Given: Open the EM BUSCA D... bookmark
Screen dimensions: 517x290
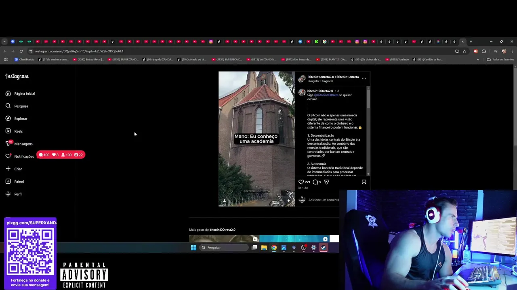Looking at the screenshot, I should pyautogui.click(x=227, y=60).
